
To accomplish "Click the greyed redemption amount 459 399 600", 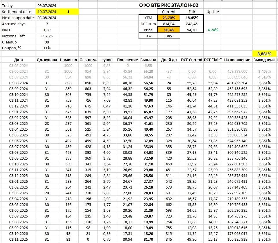I will [x=237, y=71].
